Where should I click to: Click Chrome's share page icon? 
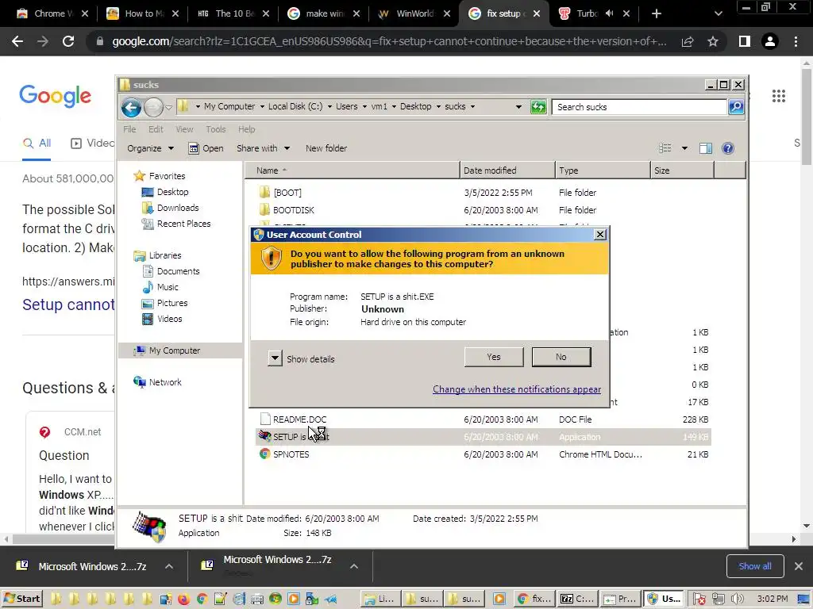[688, 41]
